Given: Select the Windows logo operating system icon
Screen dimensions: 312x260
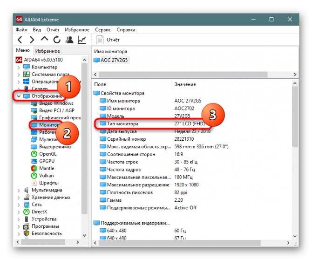Looking at the screenshot, I should pos(27,82).
